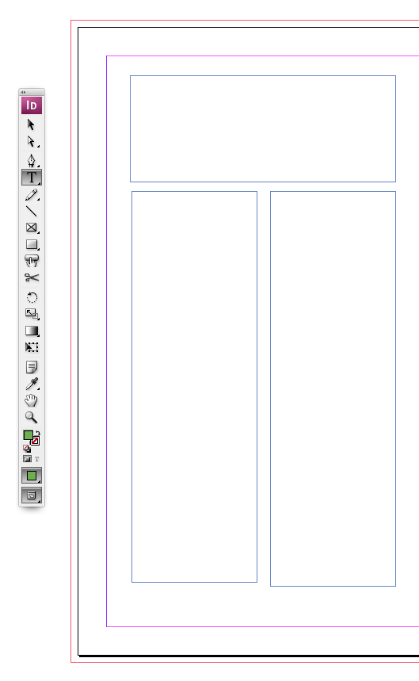Select the Rectangle Frame tool

[x=31, y=228]
